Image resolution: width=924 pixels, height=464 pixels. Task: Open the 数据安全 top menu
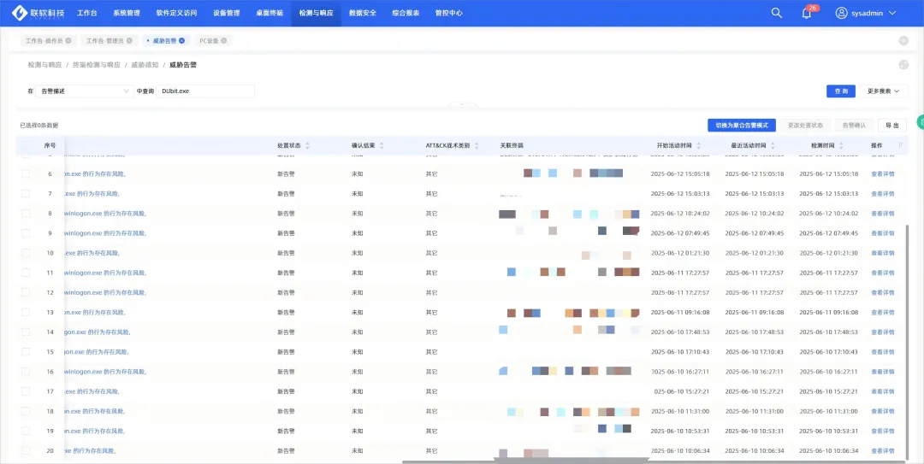(x=362, y=13)
